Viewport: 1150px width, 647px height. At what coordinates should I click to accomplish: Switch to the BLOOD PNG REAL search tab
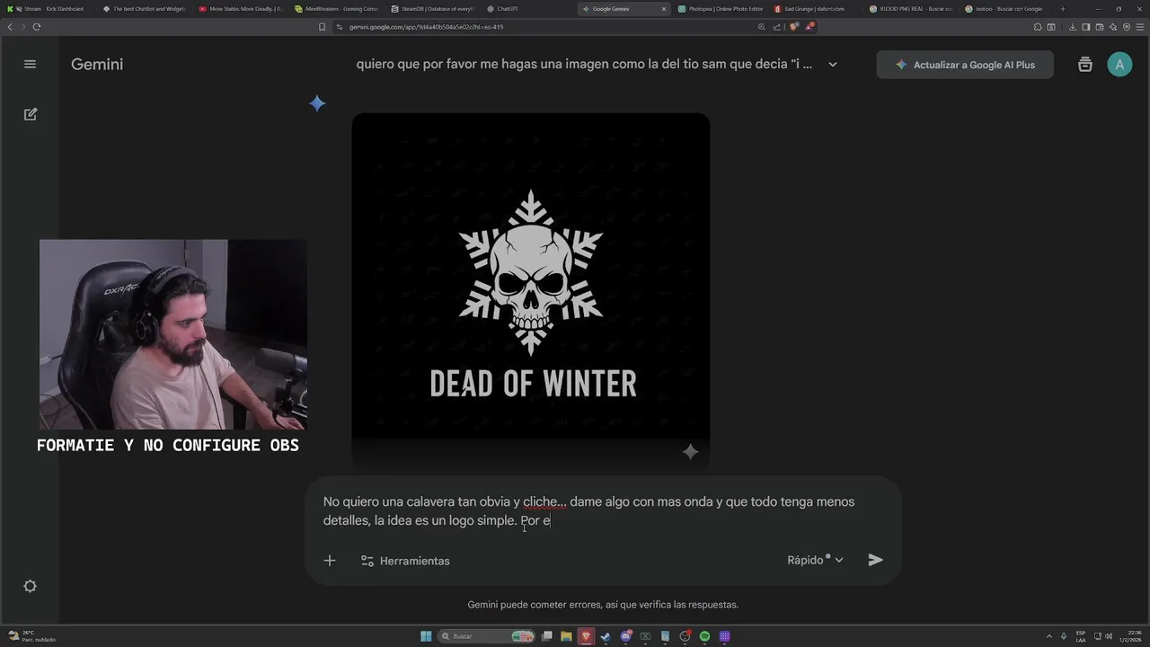pyautogui.click(x=912, y=9)
